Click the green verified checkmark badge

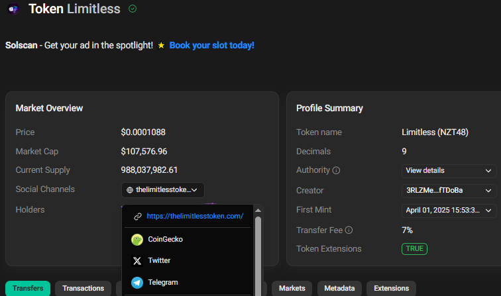coord(133,9)
